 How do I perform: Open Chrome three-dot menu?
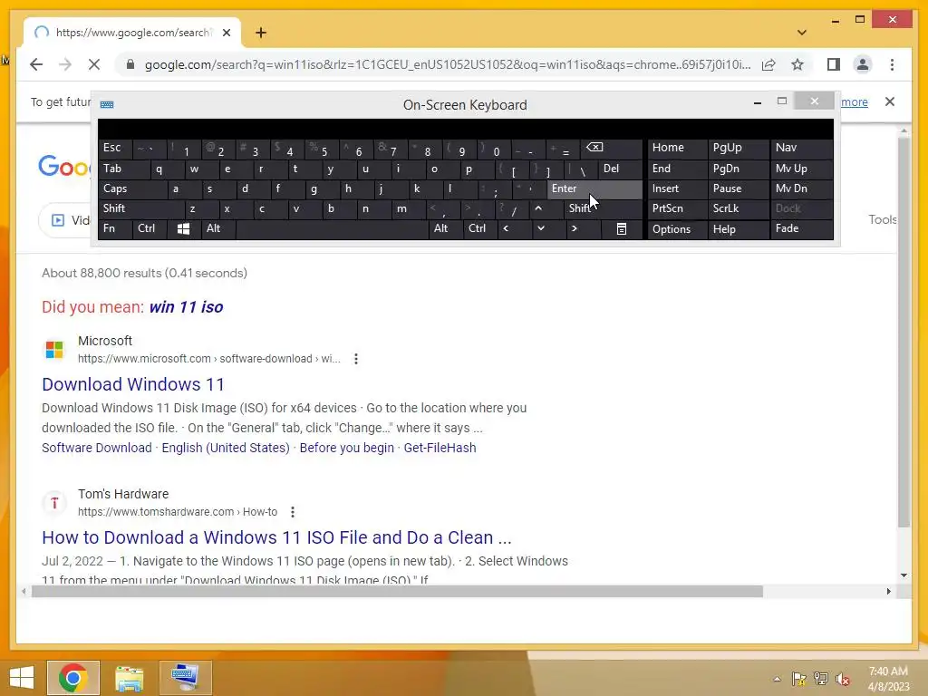click(892, 64)
